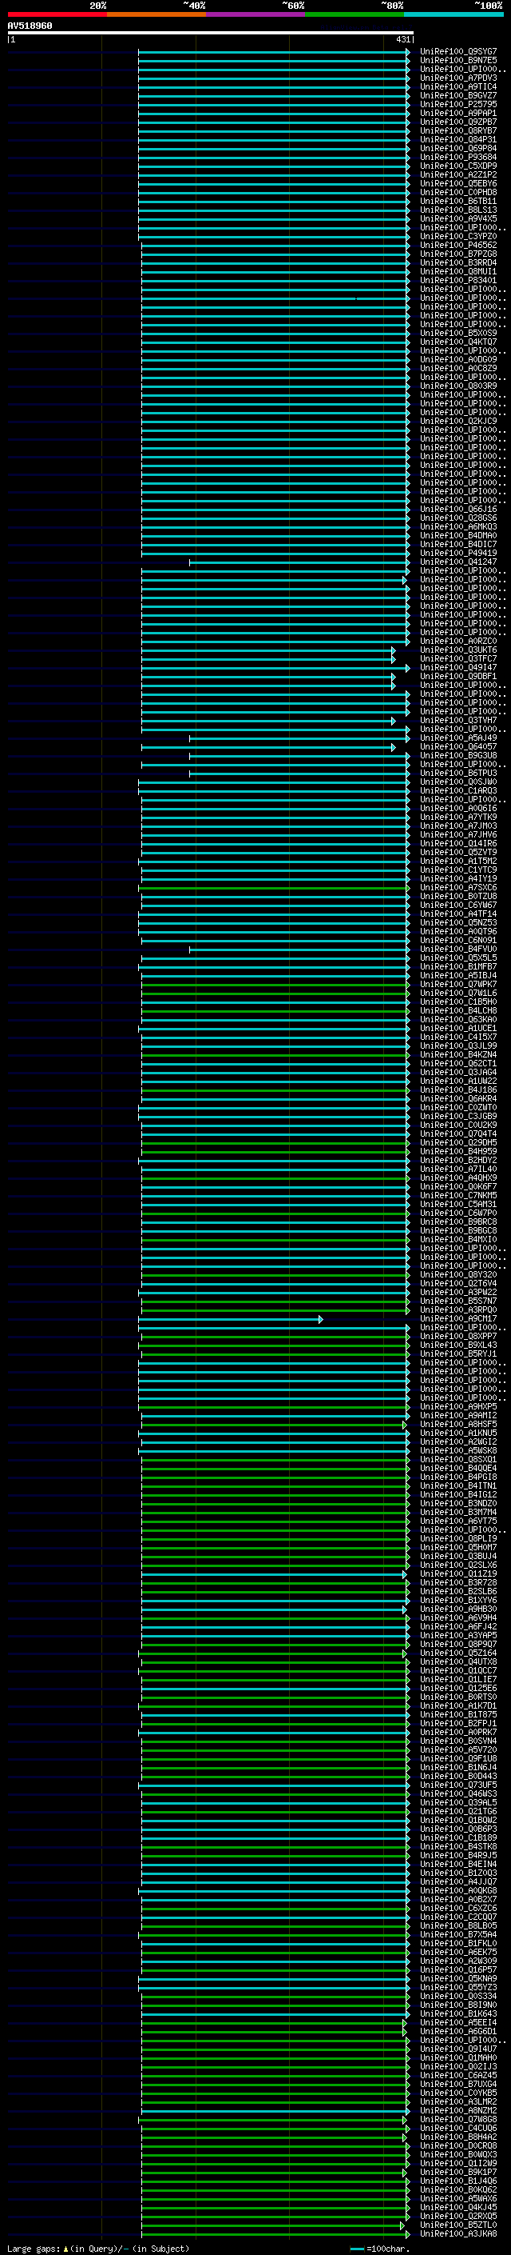The height and width of the screenshot is (2255, 511).
Task: Click the UniRef100_A9CM17 hit label
Action: click(458, 1319)
